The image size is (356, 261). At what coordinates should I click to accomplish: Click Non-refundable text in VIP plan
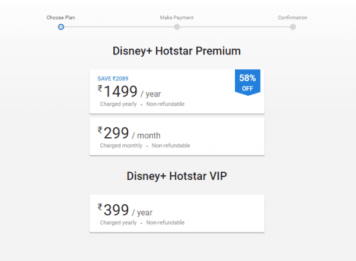coord(166,223)
